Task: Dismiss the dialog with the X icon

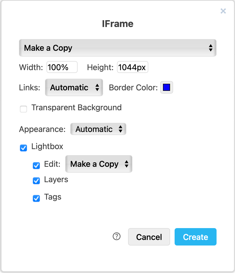Action: pos(223,11)
